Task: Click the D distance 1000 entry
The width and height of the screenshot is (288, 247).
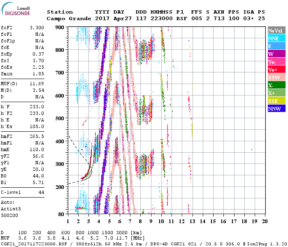Action: [93, 233]
